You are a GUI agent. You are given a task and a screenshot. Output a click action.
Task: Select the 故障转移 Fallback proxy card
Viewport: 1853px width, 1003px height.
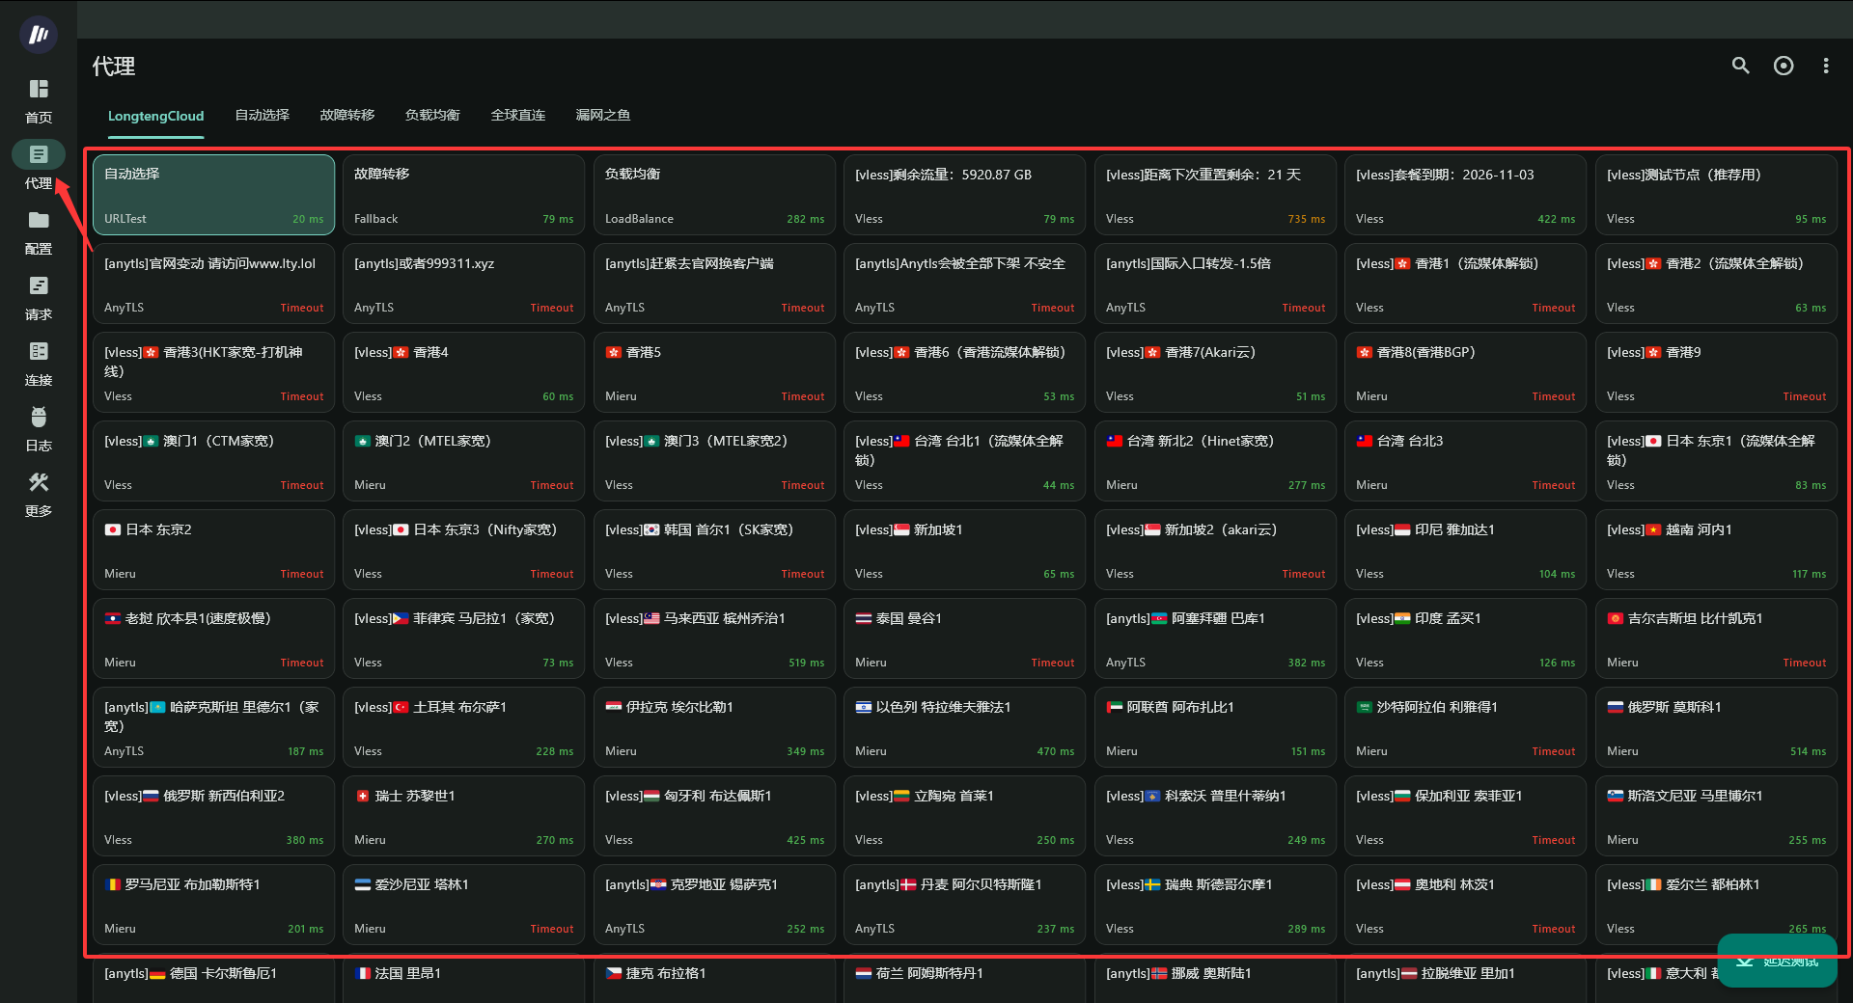tap(464, 195)
